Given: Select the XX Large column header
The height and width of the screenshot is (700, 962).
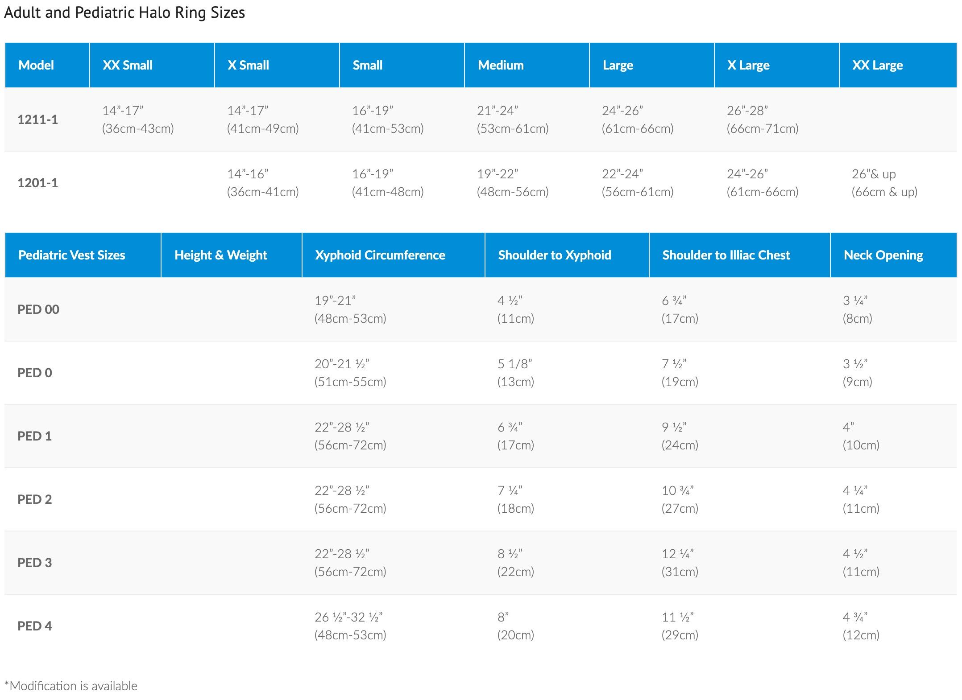Looking at the screenshot, I should pyautogui.click(x=877, y=65).
